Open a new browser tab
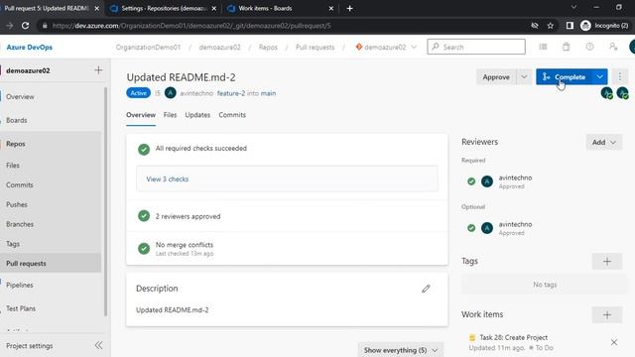635x357 pixels. click(350, 8)
